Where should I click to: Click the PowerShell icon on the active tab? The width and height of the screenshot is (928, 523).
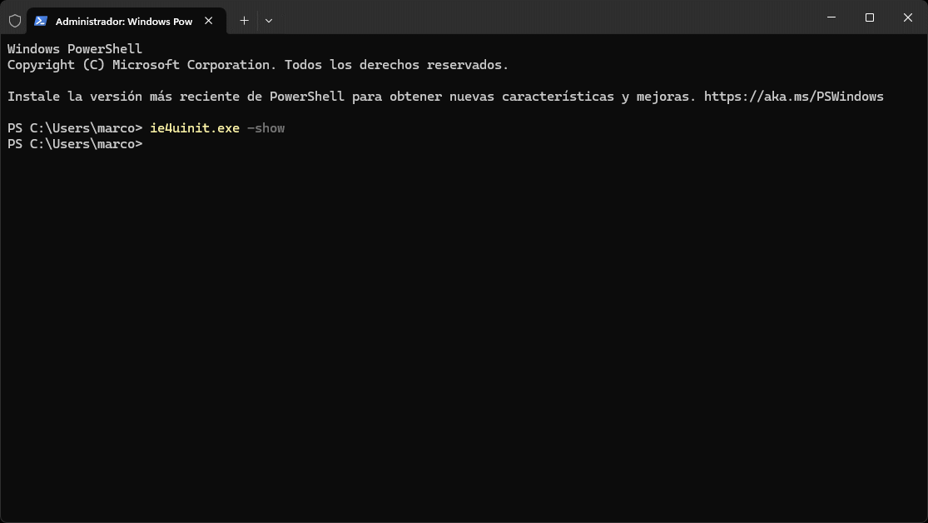coord(41,20)
